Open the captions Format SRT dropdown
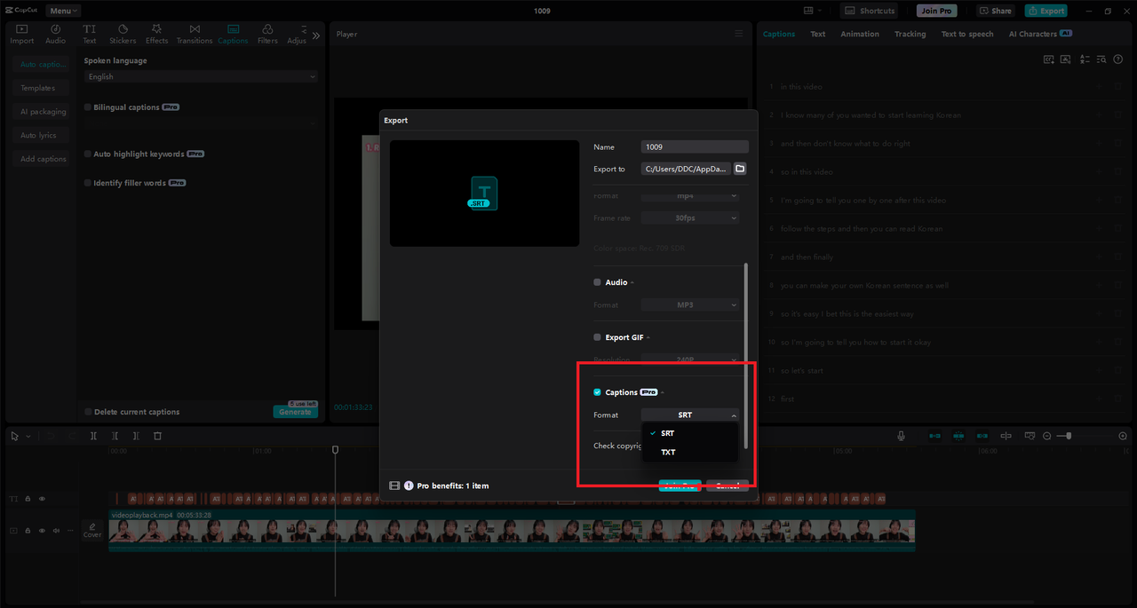The image size is (1137, 608). pos(690,415)
